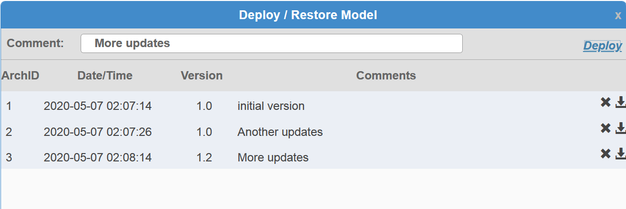Select archive row with ArchID 1

(9, 106)
